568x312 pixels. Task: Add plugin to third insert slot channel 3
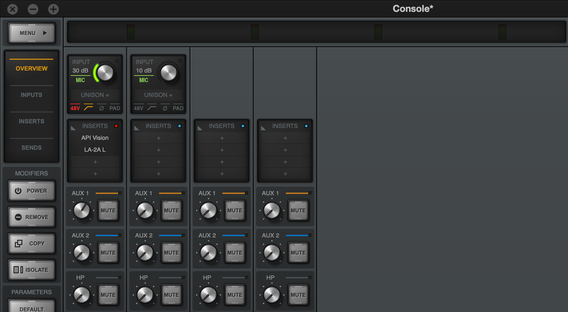coord(222,162)
